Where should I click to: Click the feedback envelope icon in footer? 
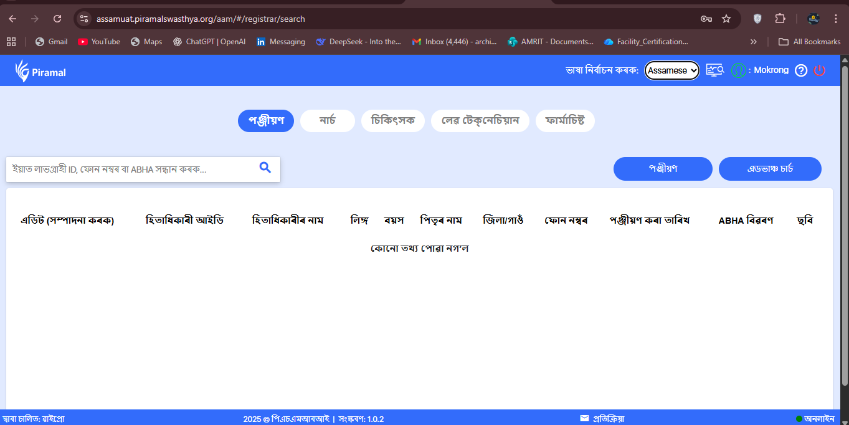click(584, 418)
